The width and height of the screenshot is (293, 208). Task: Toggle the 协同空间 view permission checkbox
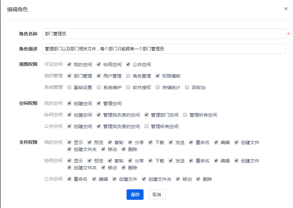coord(99,65)
